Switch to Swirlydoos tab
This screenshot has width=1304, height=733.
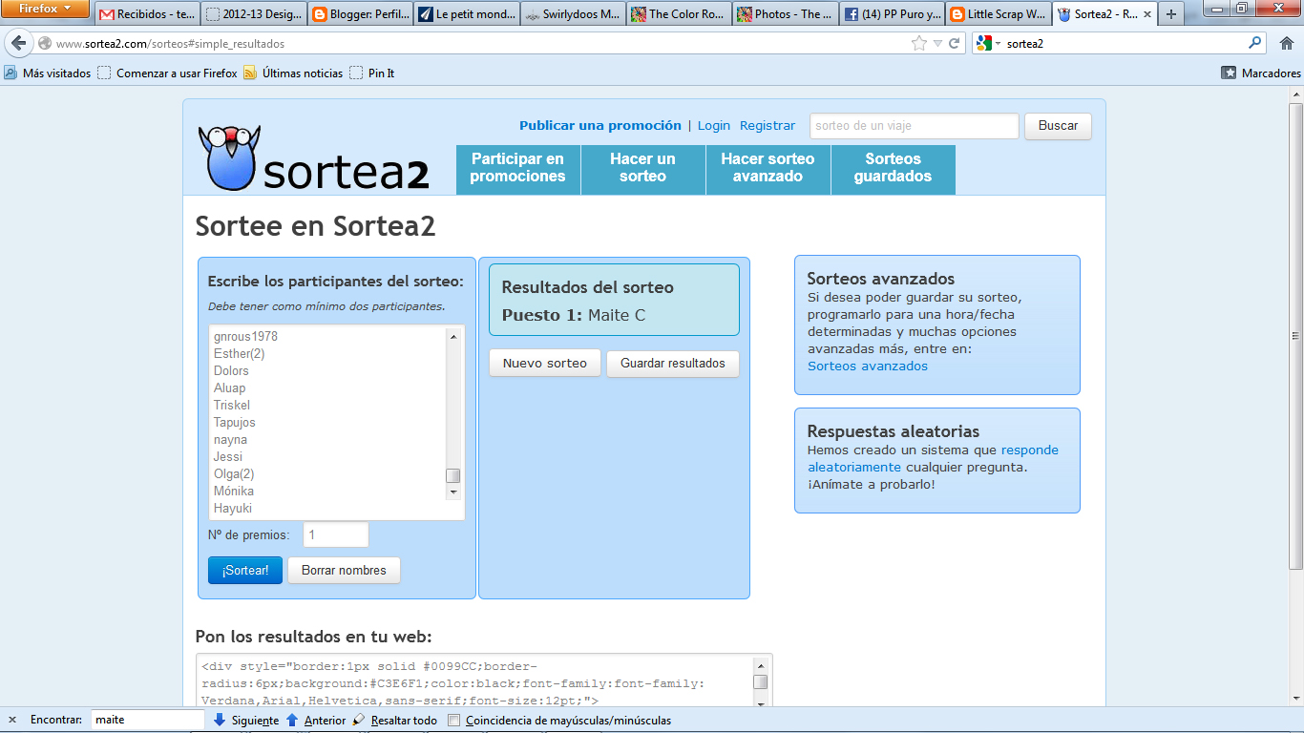(x=573, y=14)
